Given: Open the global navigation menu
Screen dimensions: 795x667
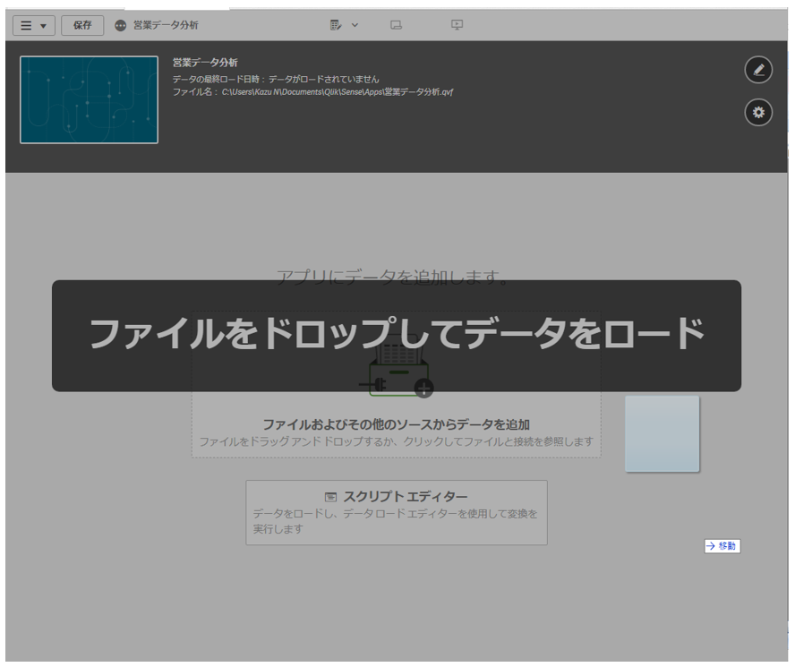Looking at the screenshot, I should 27,25.
